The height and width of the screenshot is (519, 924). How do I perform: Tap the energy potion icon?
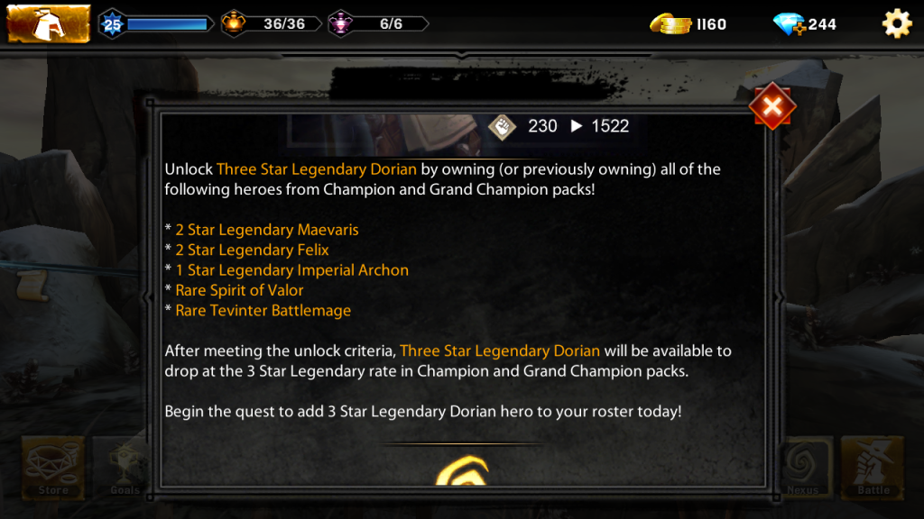click(234, 23)
